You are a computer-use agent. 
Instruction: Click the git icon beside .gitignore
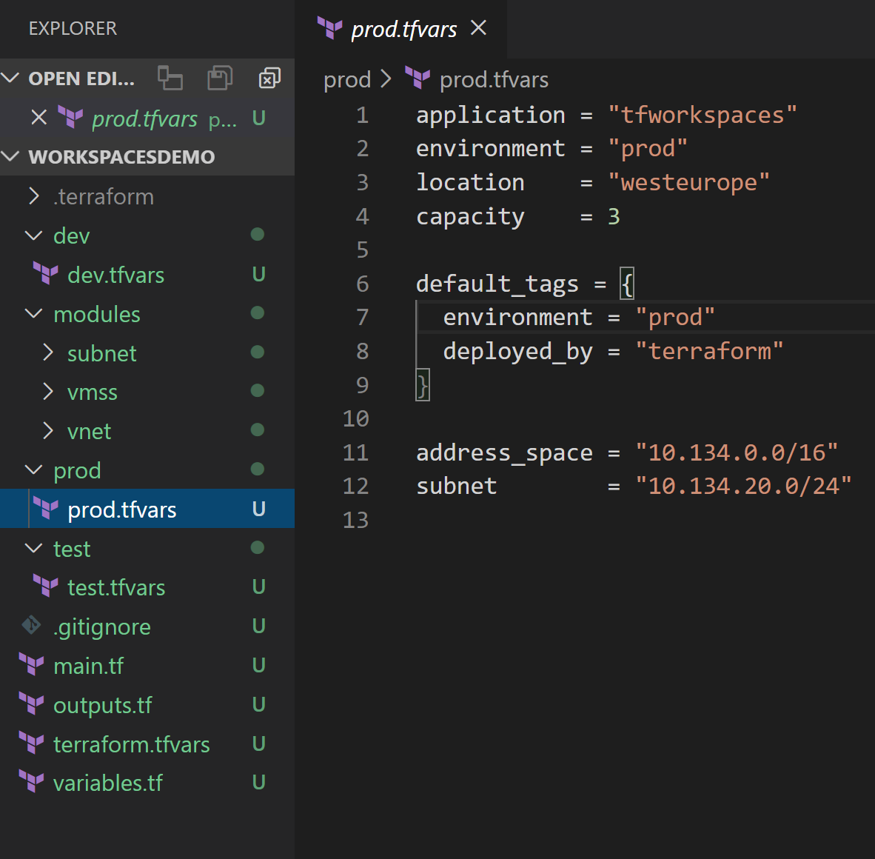[x=31, y=626]
